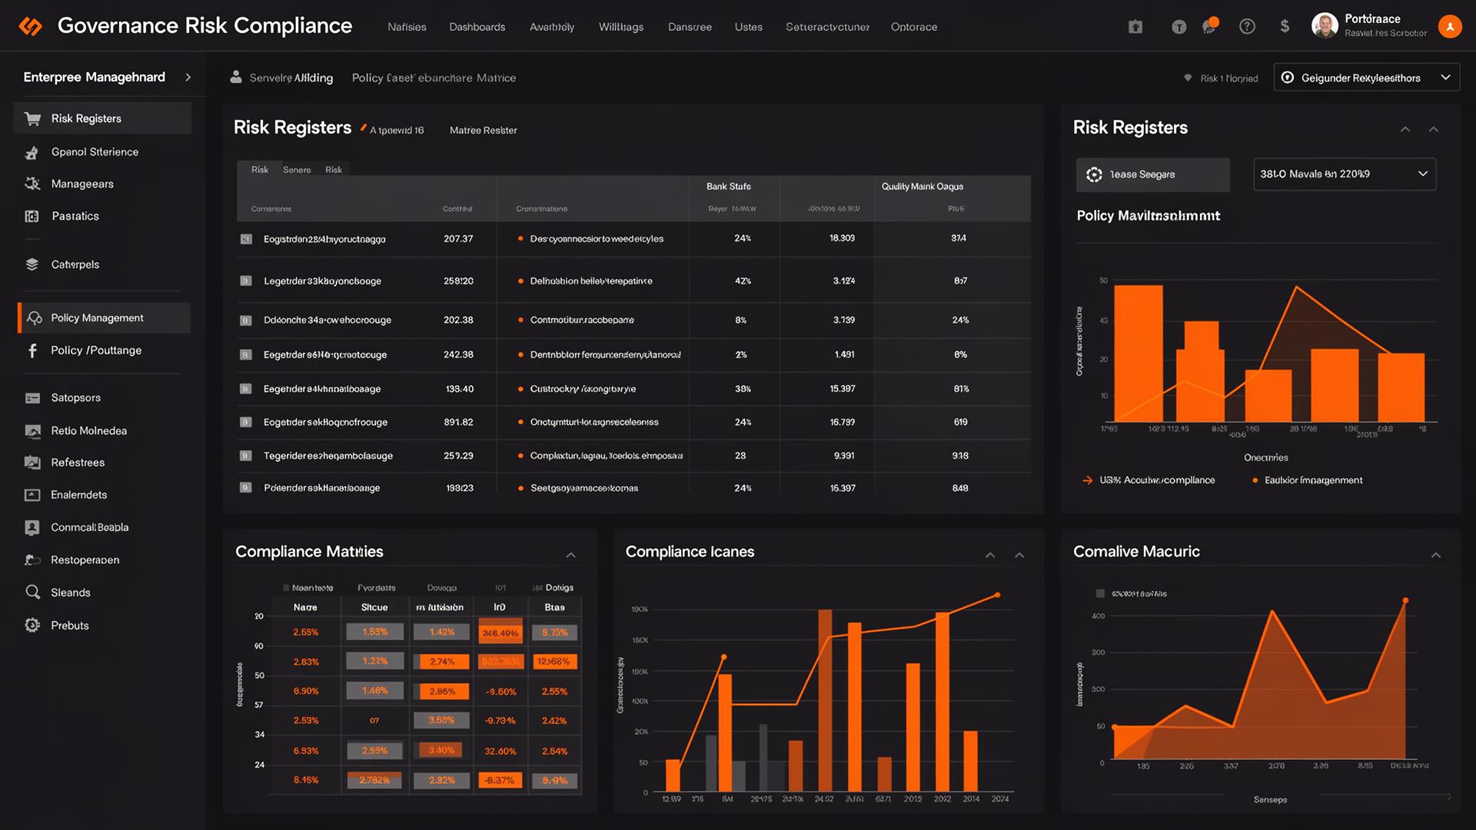Open notifications with orange badge icon
The width and height of the screenshot is (1476, 830).
tap(1210, 25)
